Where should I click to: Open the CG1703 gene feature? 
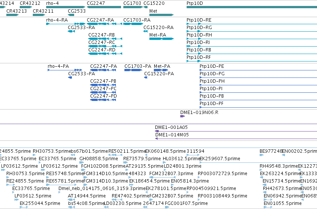coord(133,7)
